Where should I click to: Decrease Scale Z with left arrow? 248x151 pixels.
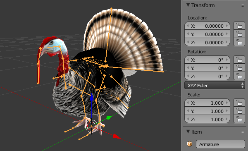click(188, 119)
